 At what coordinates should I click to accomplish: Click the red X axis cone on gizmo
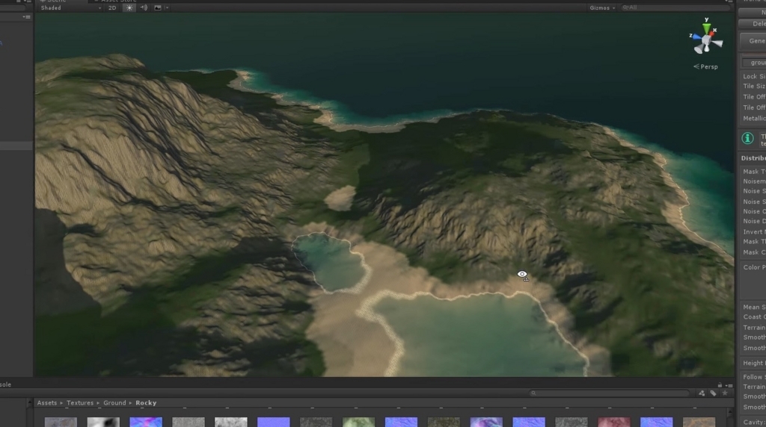click(x=713, y=32)
